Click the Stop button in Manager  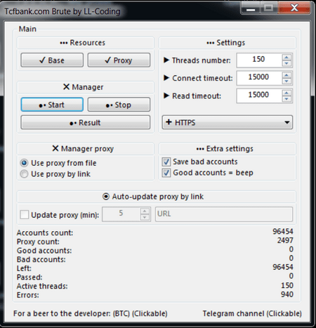coord(119,105)
